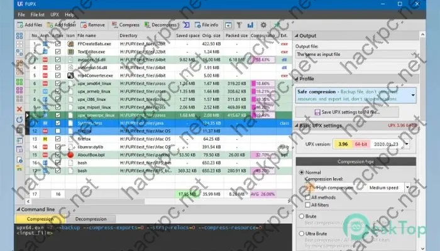Screen dimensions: 440x251
Task: Click the floppy disk icon on Save UPX settings
Action: (x=317, y=112)
